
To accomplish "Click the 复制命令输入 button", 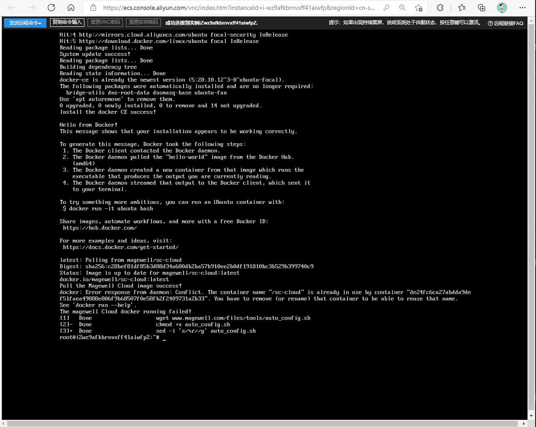I will [67, 22].
